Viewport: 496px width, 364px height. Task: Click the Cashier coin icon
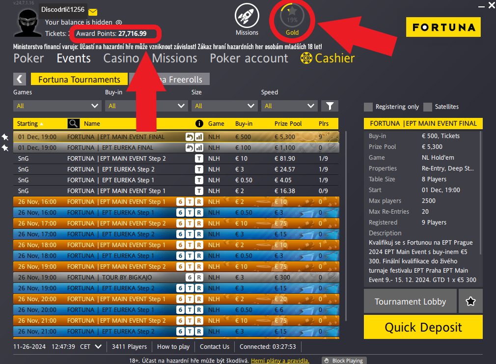(x=306, y=58)
